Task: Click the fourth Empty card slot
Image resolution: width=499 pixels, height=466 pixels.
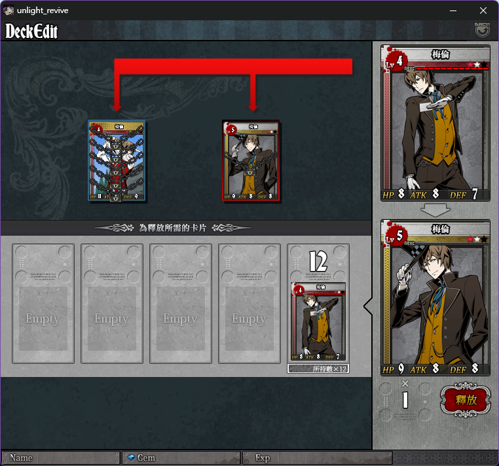Action: [249, 304]
